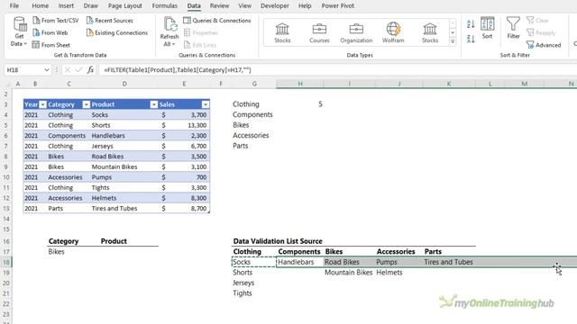Select the Helmets cell in row 19

pos(398,273)
